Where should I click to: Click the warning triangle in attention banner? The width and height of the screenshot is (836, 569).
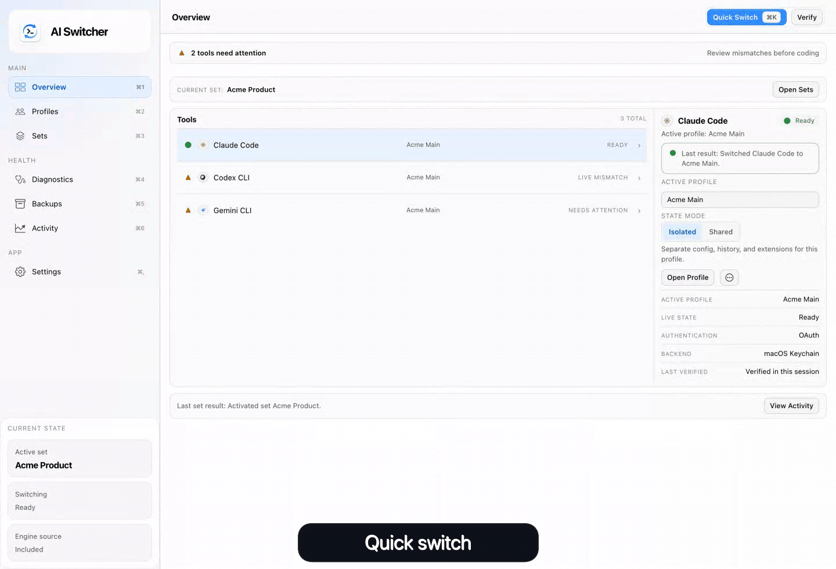pyautogui.click(x=182, y=53)
